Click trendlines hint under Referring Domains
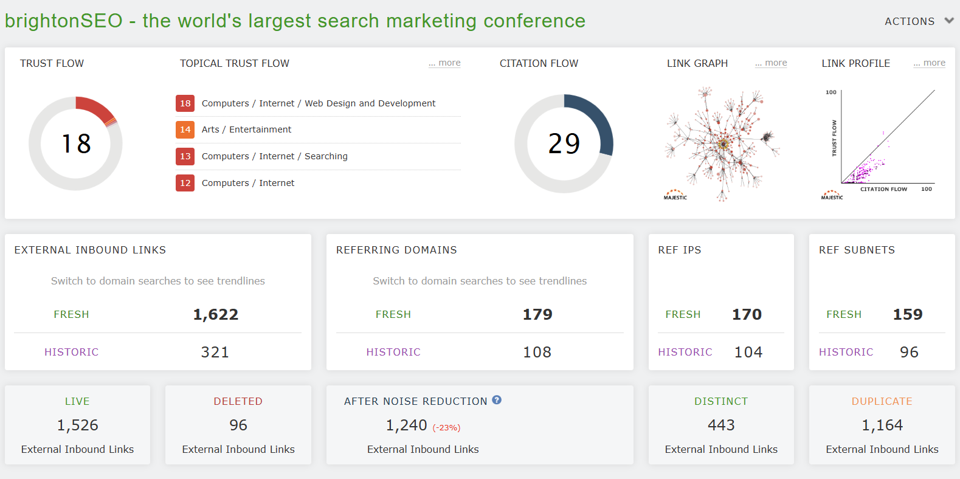The width and height of the screenshot is (960, 479). pos(480,281)
